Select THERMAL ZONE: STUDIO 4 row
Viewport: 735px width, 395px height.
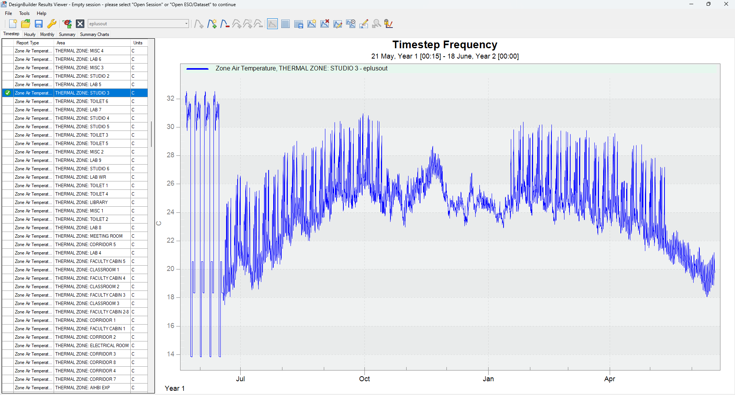pos(75,118)
